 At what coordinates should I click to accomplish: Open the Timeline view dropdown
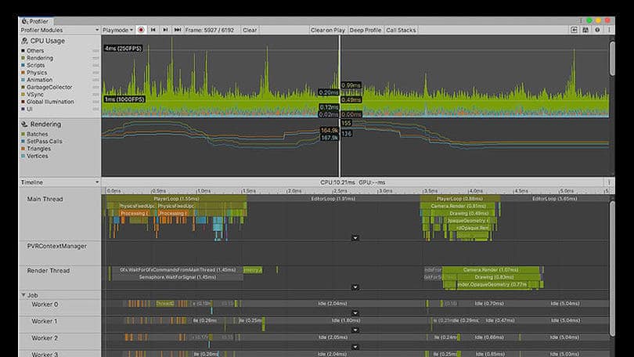59,182
